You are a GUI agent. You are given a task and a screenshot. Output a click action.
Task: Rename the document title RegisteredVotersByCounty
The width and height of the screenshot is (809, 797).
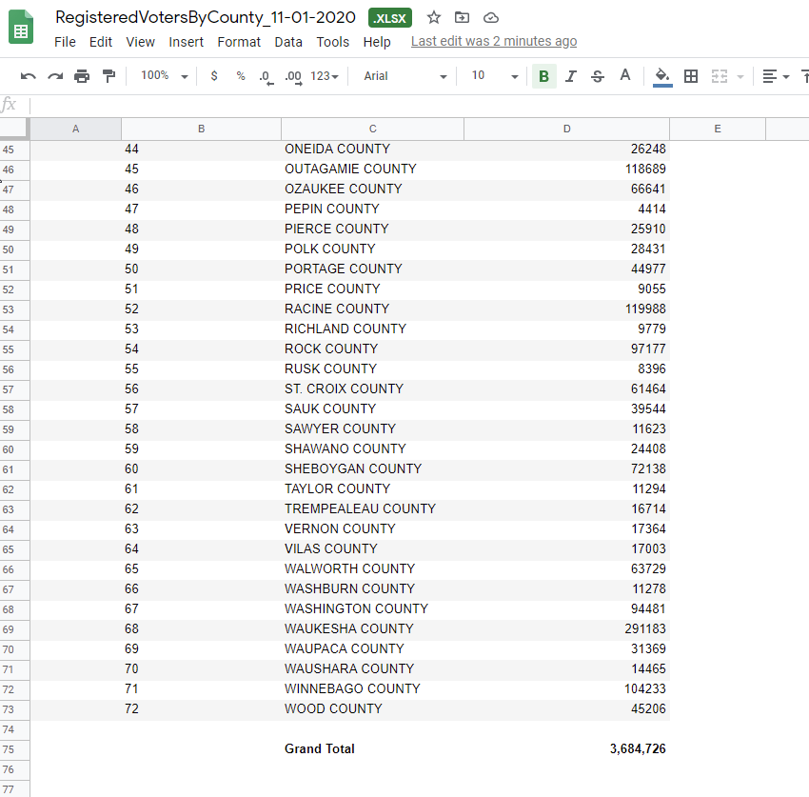(x=206, y=17)
